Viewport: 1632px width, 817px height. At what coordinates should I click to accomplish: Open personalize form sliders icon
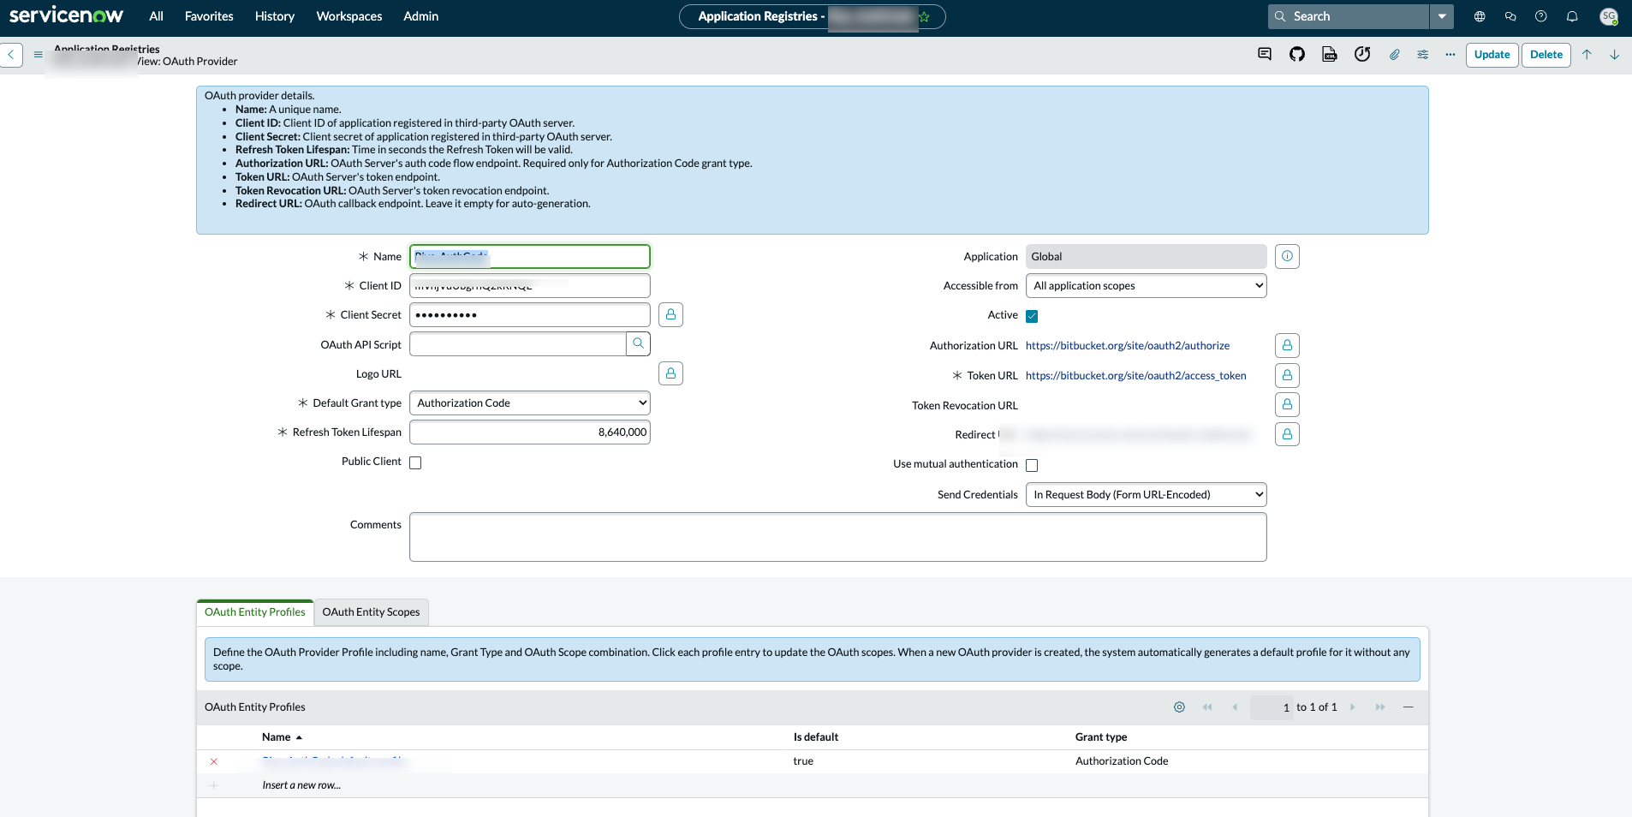click(1423, 55)
